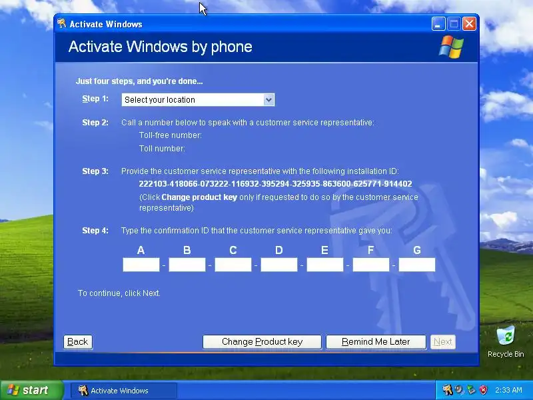533x400 pixels.
Task: Click the Safely Remove Hardware tray icon
Action: (471, 390)
